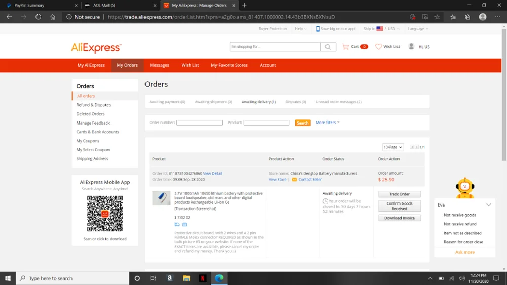Open the Ship to / USD dropdown
This screenshot has height=285, width=507.
(x=382, y=29)
